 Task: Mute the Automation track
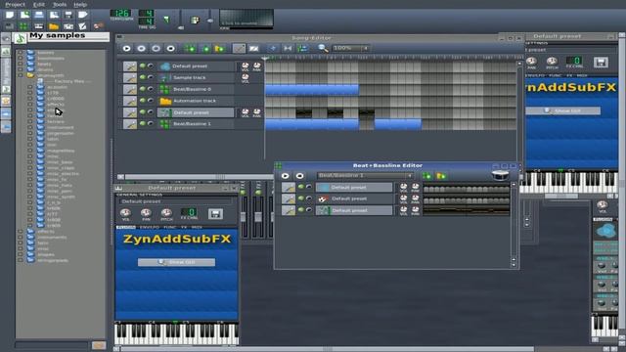pyautogui.click(x=142, y=100)
